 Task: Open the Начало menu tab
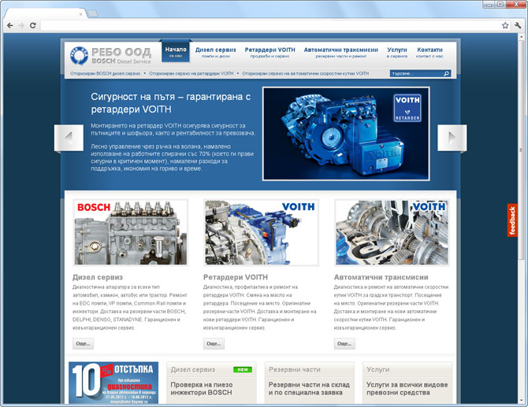coord(176,51)
